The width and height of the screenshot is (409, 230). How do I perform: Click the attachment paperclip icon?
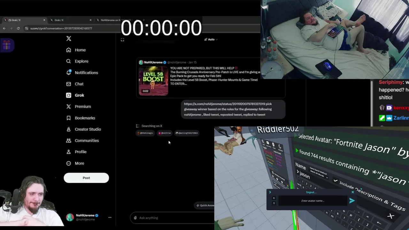(x=135, y=218)
